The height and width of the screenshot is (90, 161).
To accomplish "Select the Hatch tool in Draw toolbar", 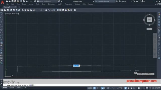I will click(x=1, y=50).
